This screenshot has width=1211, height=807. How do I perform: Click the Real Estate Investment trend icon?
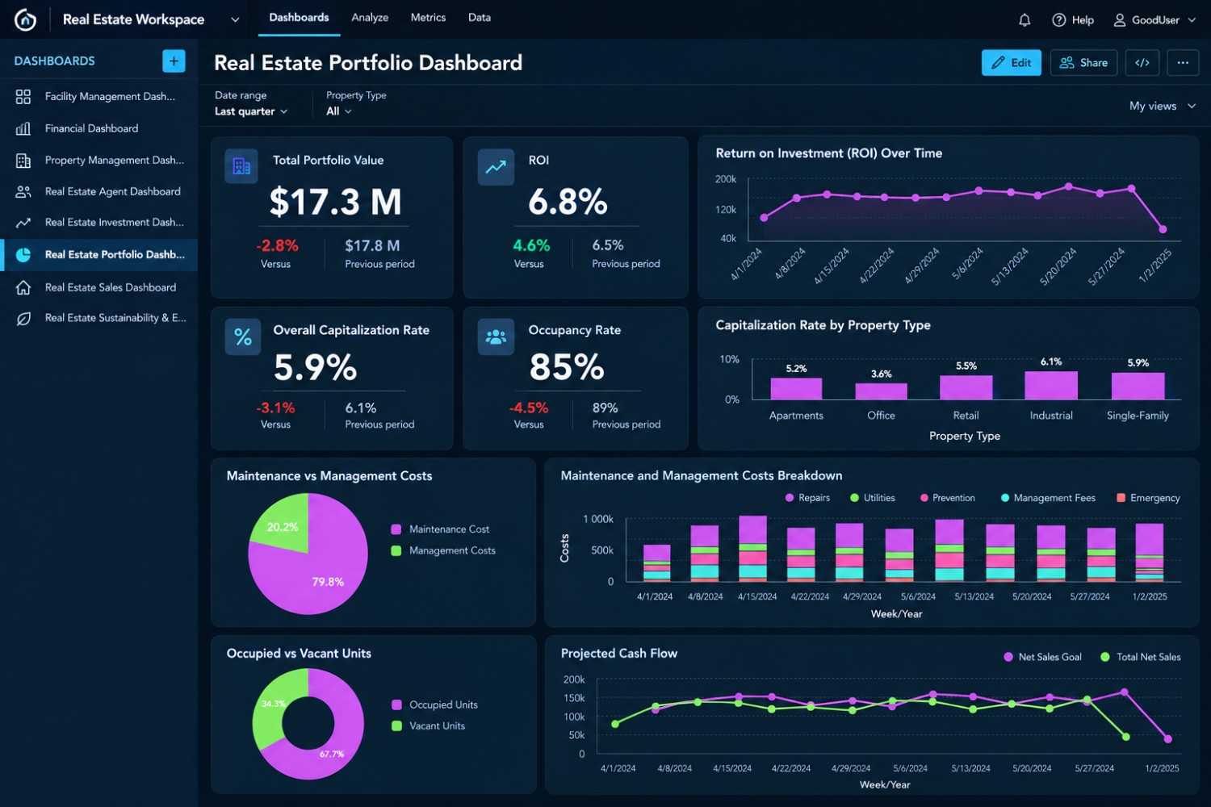(23, 223)
